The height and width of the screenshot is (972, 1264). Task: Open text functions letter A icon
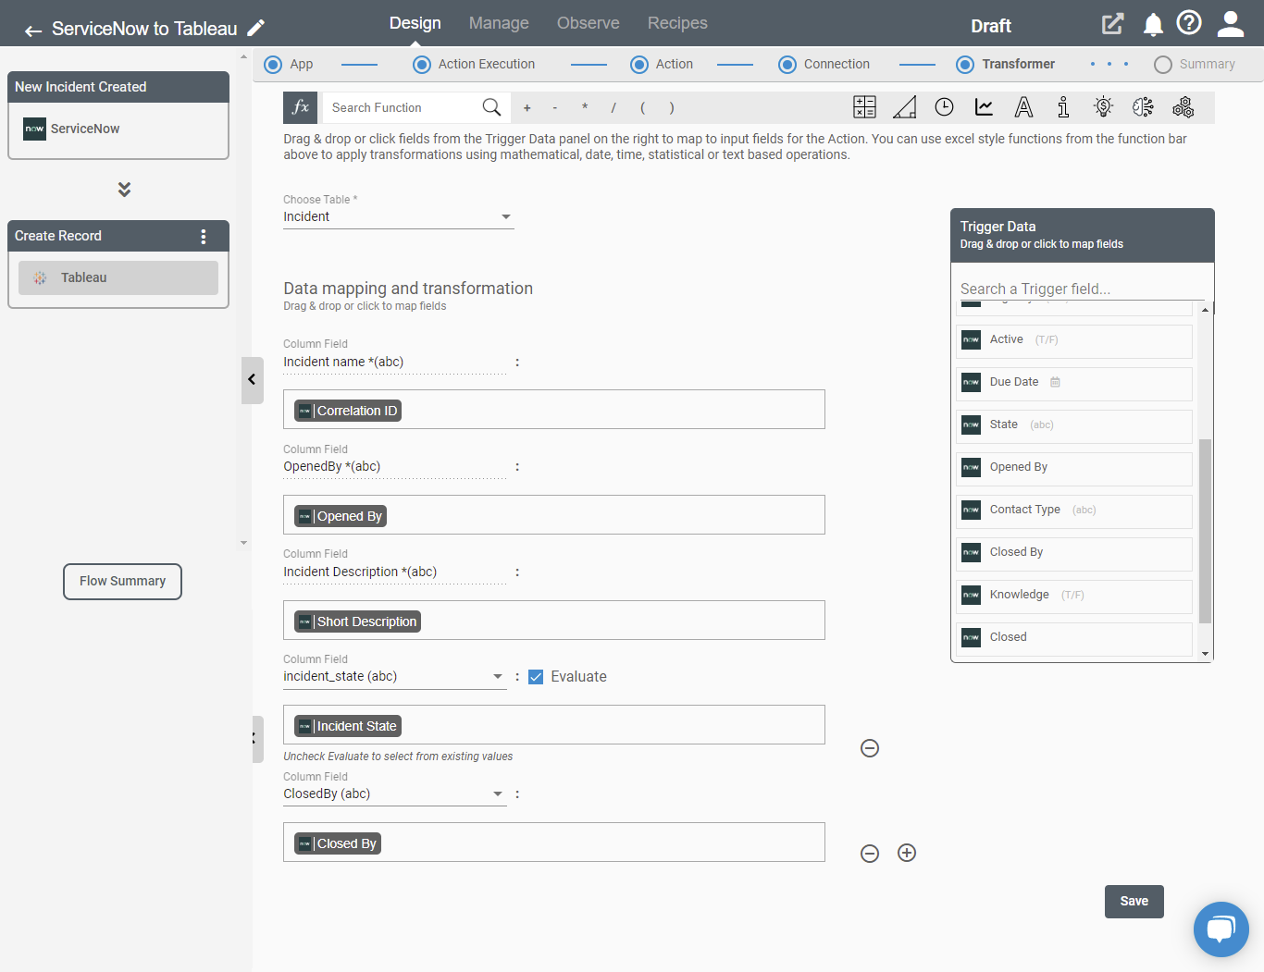point(1023,107)
